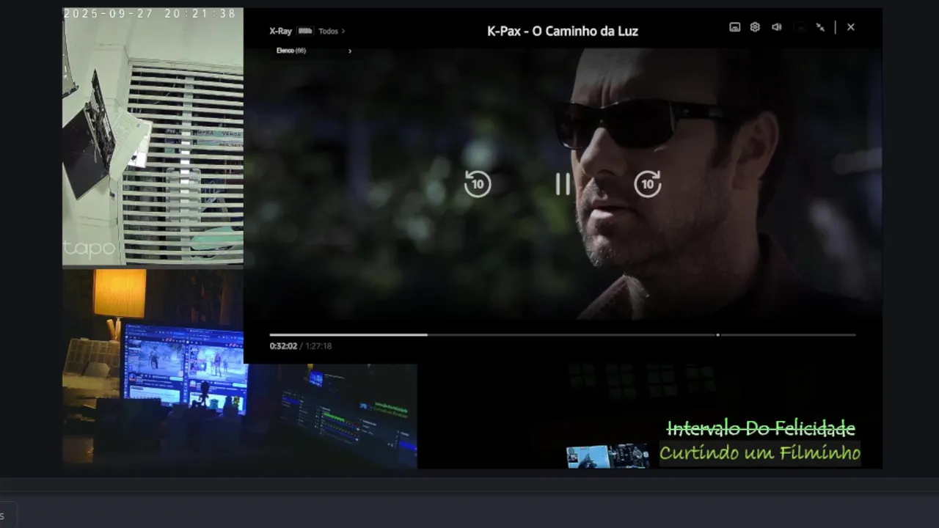Click the camera timestamp 2025-09-27 20:21:38
The height and width of the screenshot is (528, 939).
(x=150, y=14)
